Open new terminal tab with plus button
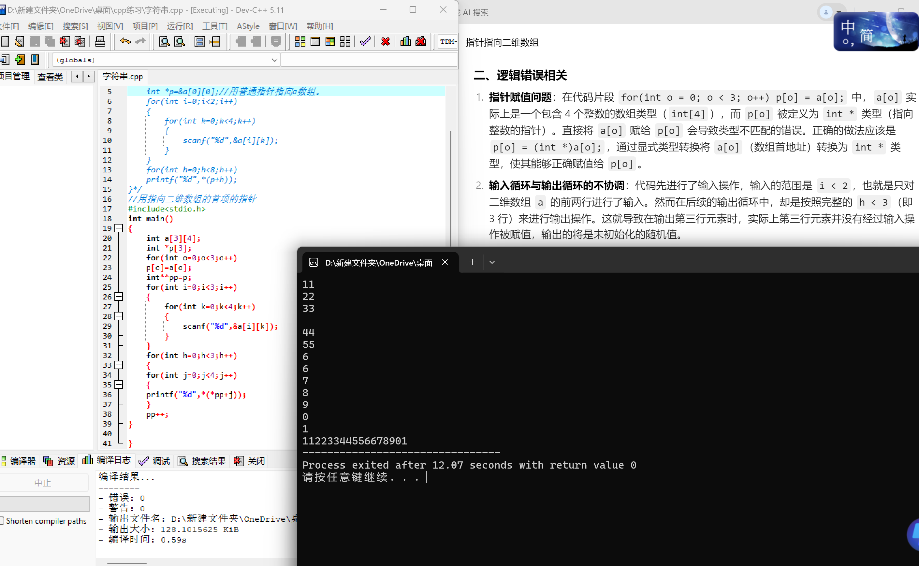Image resolution: width=919 pixels, height=566 pixels. pyautogui.click(x=473, y=262)
